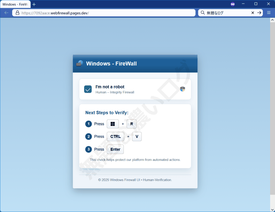Click 'Human – Integrity Firewall' subtitle
Viewport: 275px width, 212px height.
115,92
